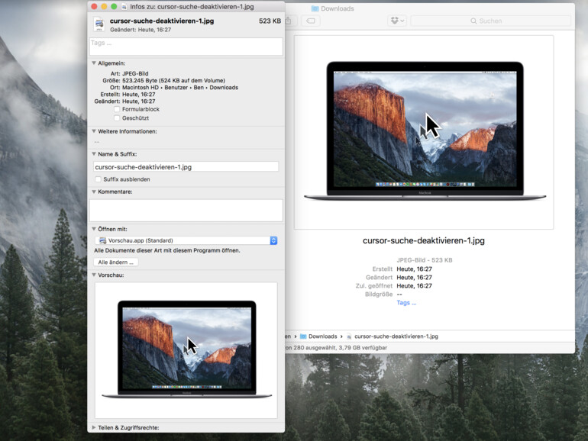Click the Suchen search field in Finder
The height and width of the screenshot is (441, 588).
point(490,21)
